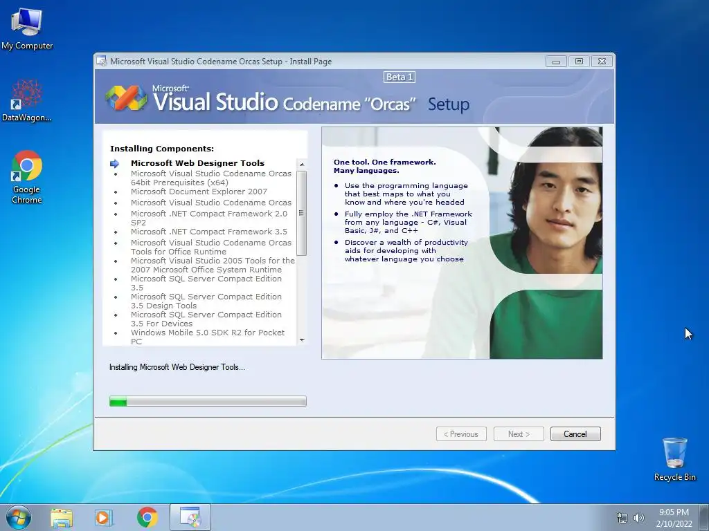Click the Installing Components heading

pos(162,149)
